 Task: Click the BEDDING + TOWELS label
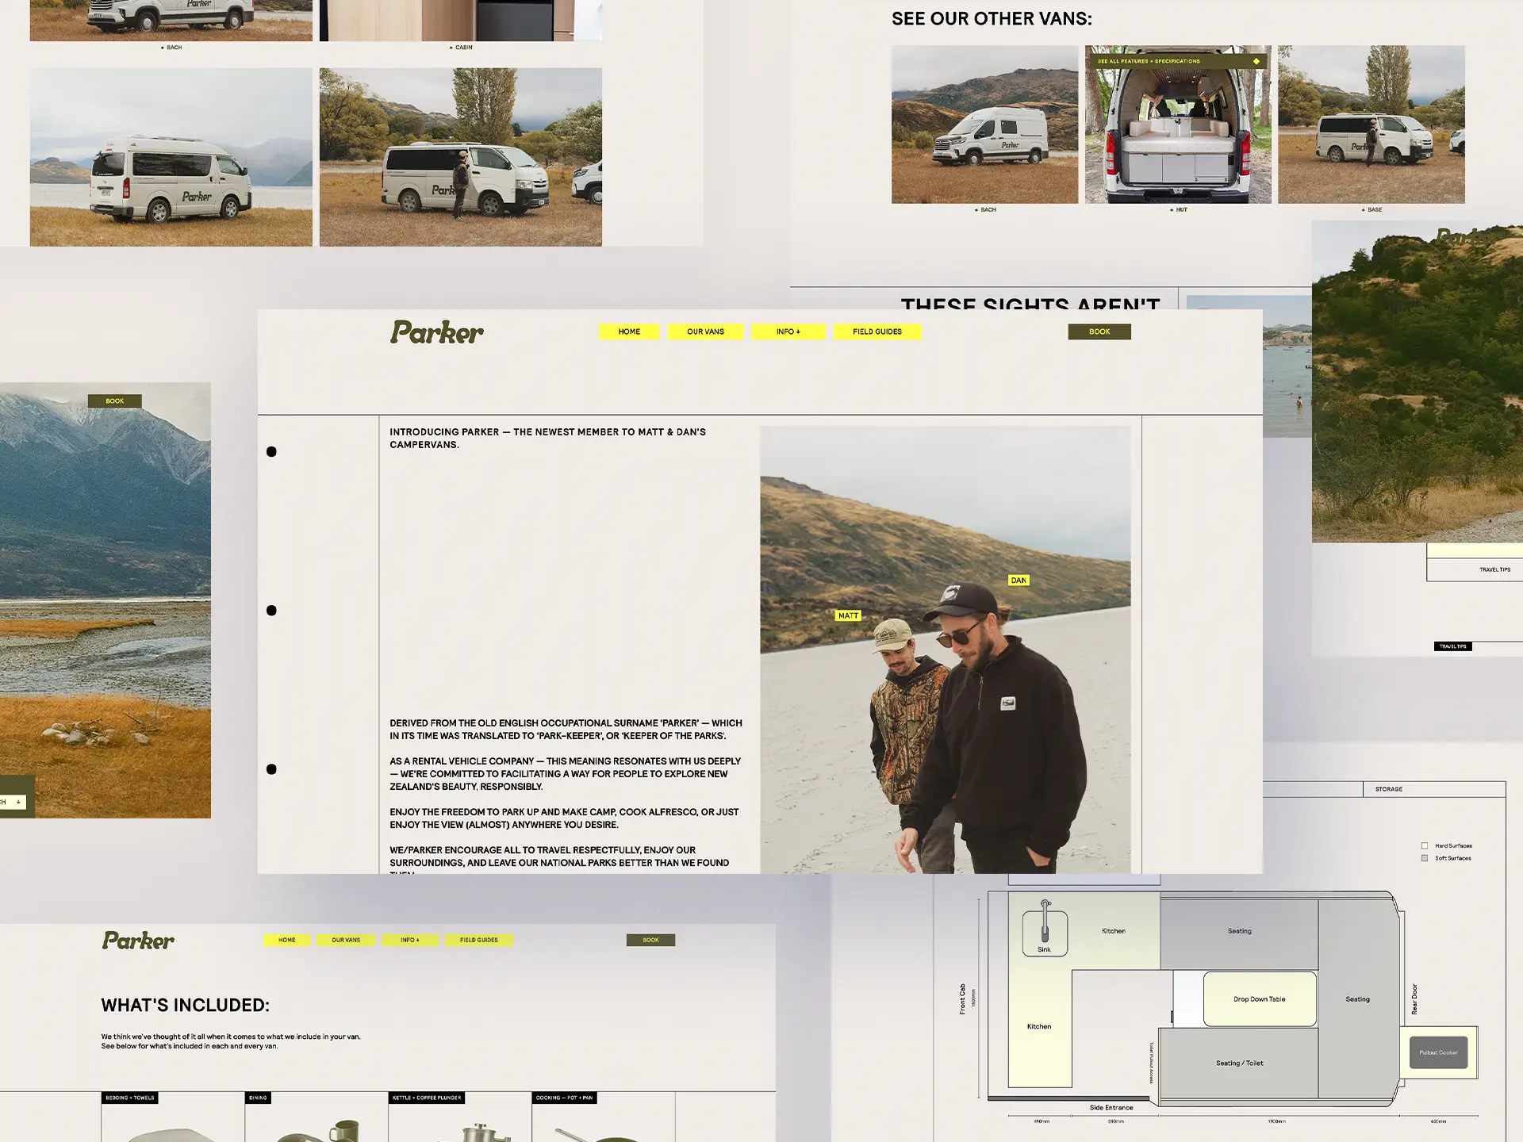(x=130, y=1098)
